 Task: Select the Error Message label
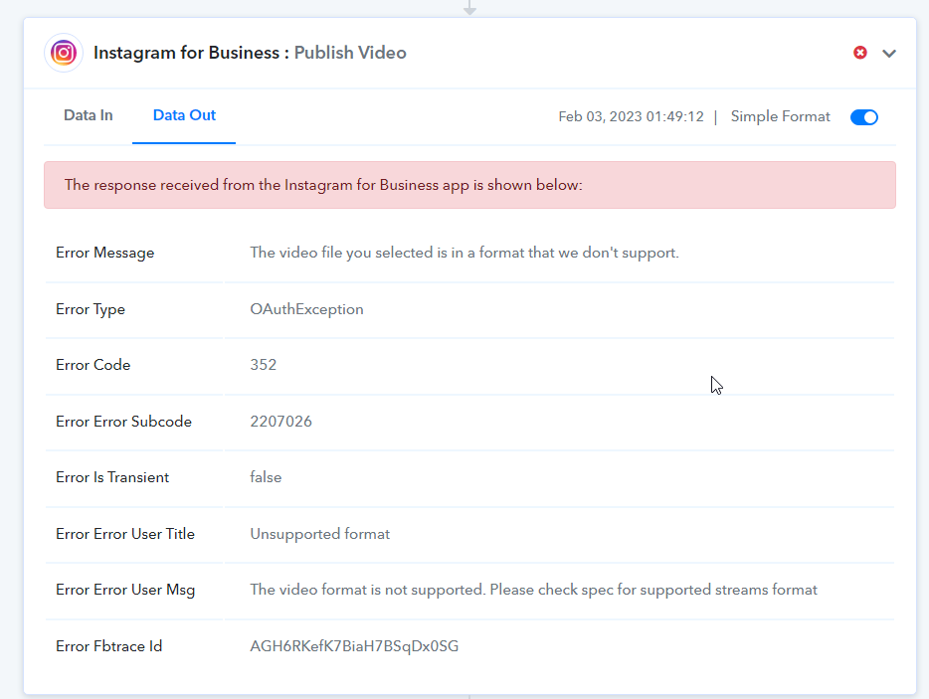(x=104, y=253)
